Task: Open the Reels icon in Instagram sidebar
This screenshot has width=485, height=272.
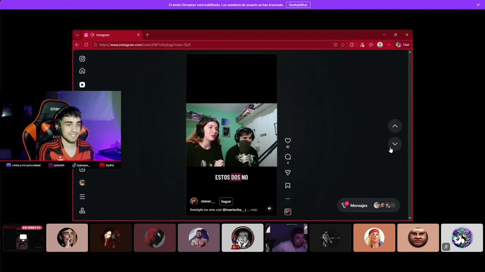Action: point(82,85)
